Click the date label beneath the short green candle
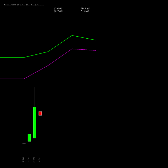This screenshot has height=168, width=168. pyautogui.click(x=29, y=160)
